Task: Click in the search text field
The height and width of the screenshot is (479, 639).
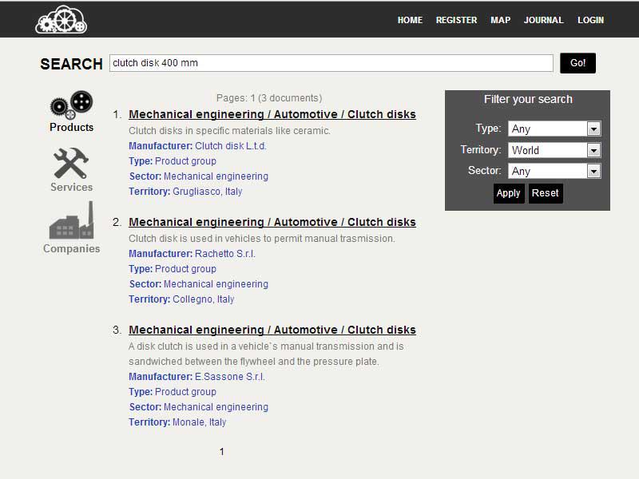Action: coord(331,63)
